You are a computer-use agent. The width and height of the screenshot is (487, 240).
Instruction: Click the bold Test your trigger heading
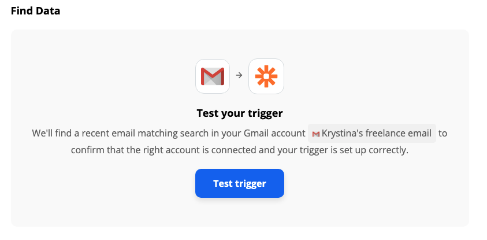pyautogui.click(x=240, y=113)
